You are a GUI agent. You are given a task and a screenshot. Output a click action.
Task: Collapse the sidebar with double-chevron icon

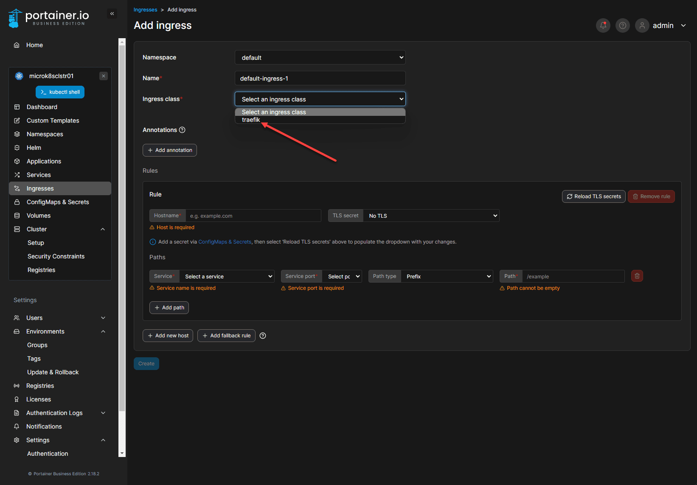pyautogui.click(x=112, y=14)
